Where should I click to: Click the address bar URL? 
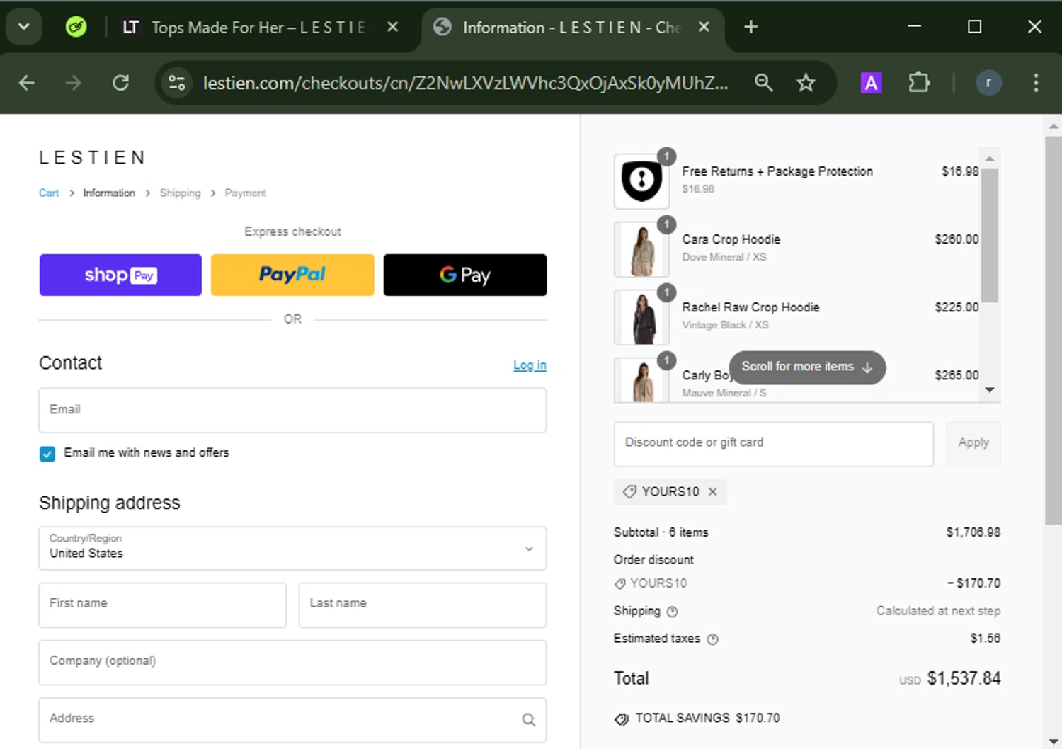coord(465,83)
